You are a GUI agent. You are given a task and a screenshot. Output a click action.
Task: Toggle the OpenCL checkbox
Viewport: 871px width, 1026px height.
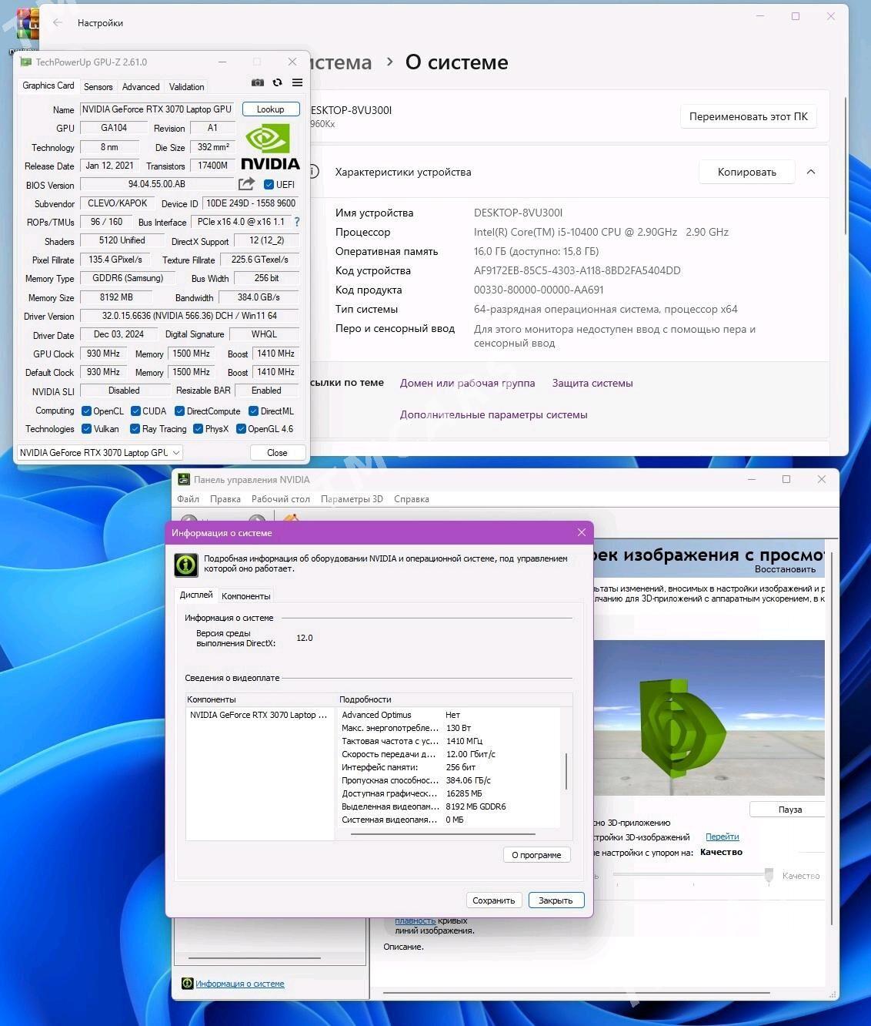click(87, 411)
